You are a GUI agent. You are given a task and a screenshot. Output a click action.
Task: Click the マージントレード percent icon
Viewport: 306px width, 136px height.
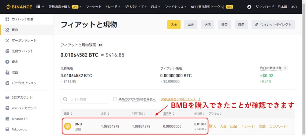click(x=7, y=41)
